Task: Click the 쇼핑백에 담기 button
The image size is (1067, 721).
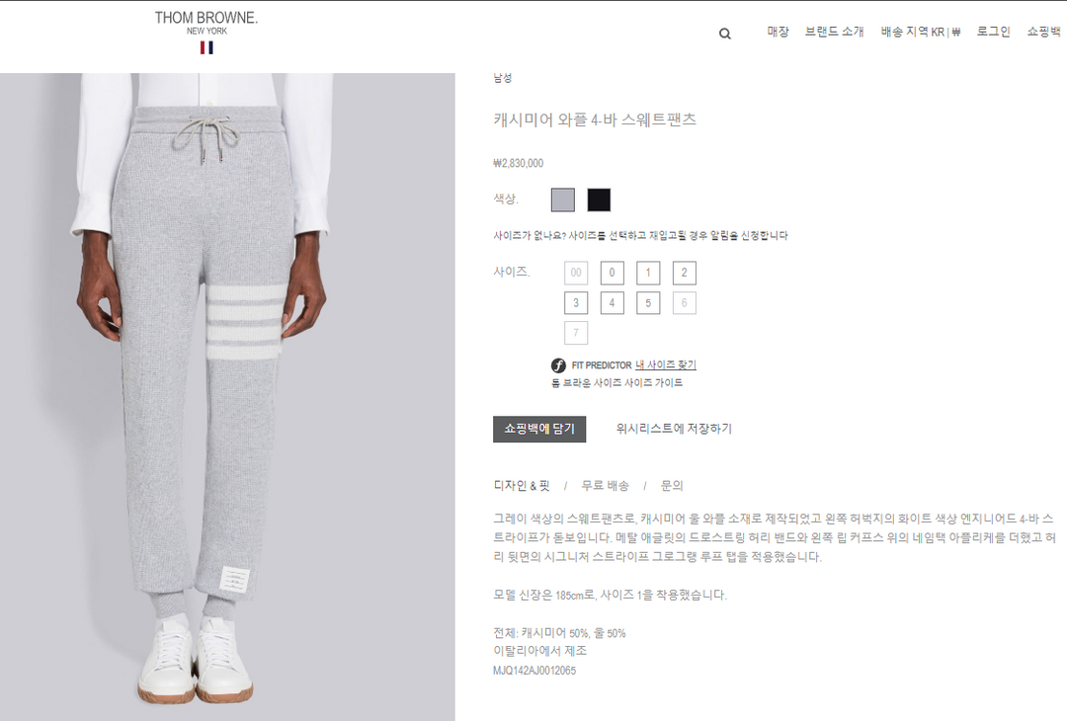Action: tap(539, 429)
